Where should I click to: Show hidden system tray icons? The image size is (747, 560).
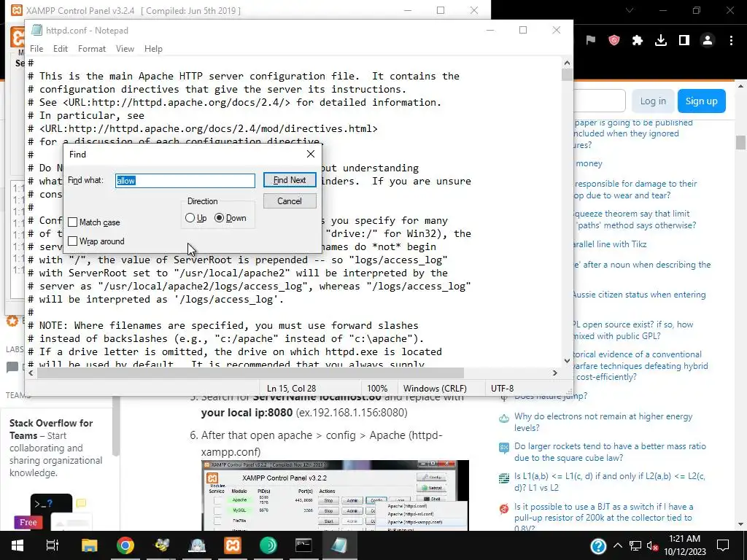(x=618, y=546)
